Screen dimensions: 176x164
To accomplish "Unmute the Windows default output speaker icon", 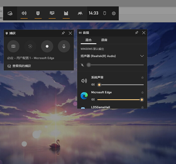I will [82, 65].
